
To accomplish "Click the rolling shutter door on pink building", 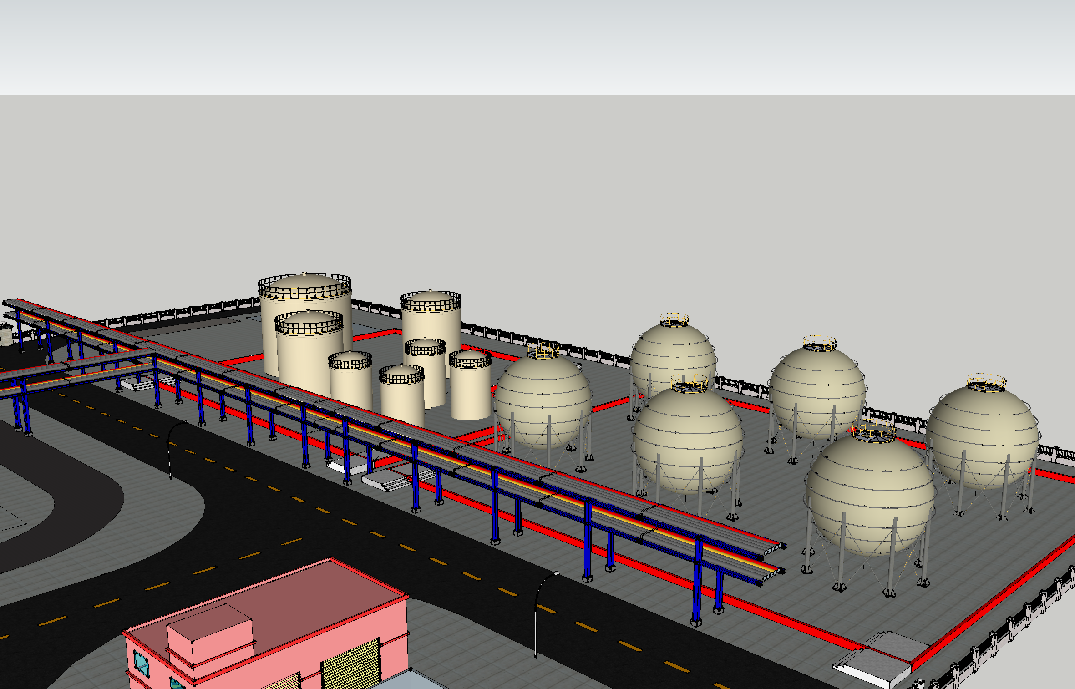I will [351, 665].
